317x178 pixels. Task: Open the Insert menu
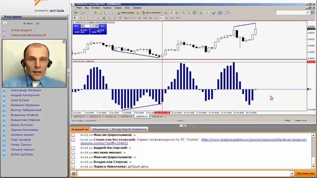pyautogui.click(x=96, y=8)
